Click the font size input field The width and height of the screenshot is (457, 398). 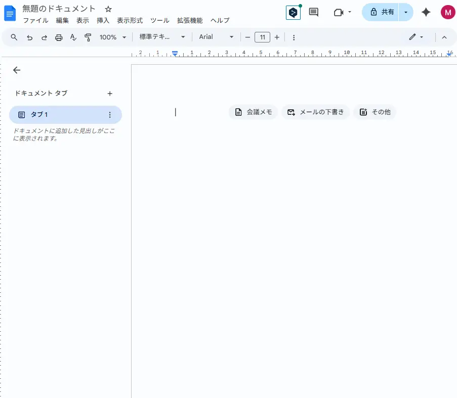click(x=262, y=37)
